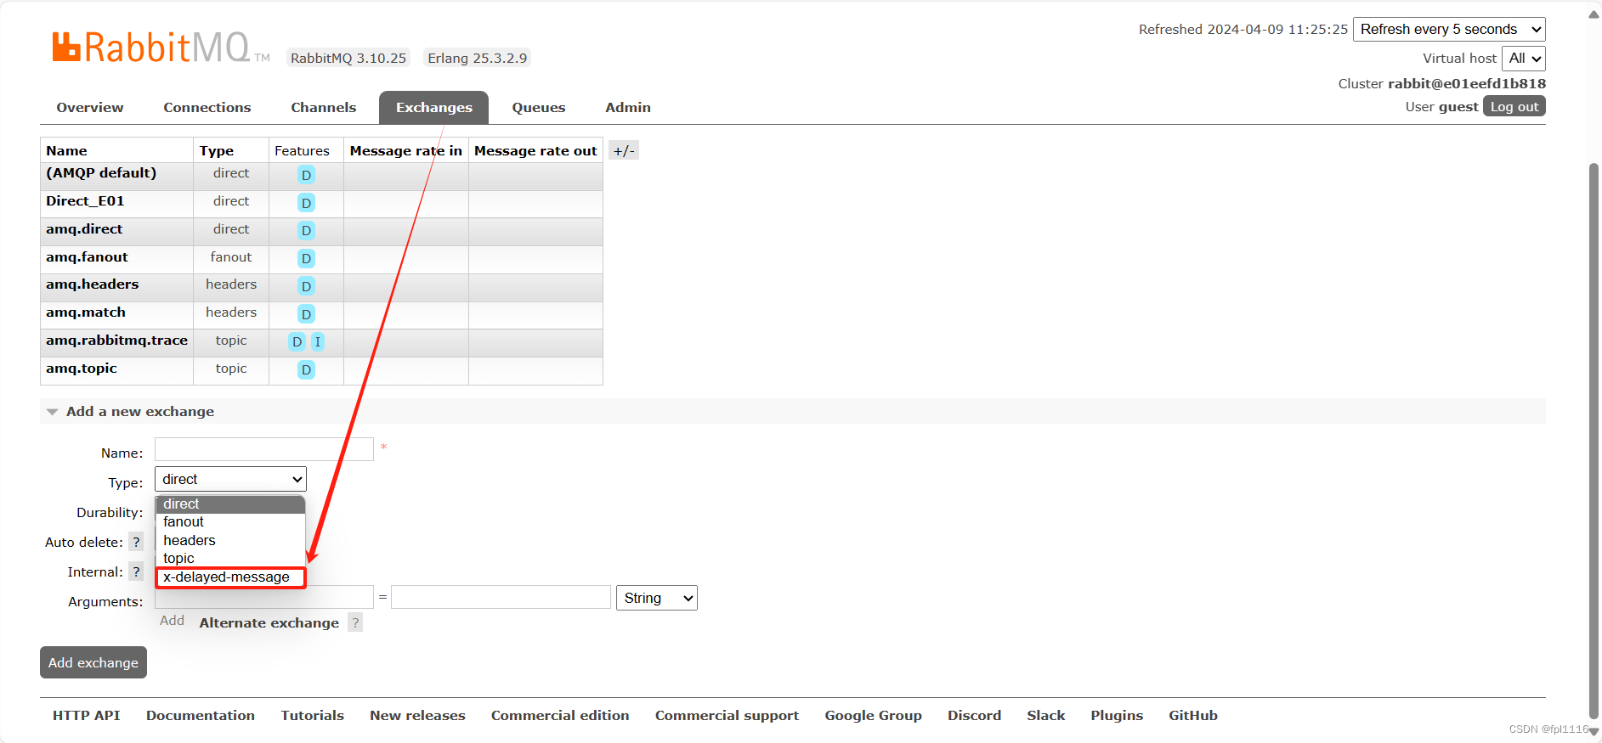This screenshot has height=743, width=1602.
Task: Sort exchanges by the Name column header
Action: point(67,150)
